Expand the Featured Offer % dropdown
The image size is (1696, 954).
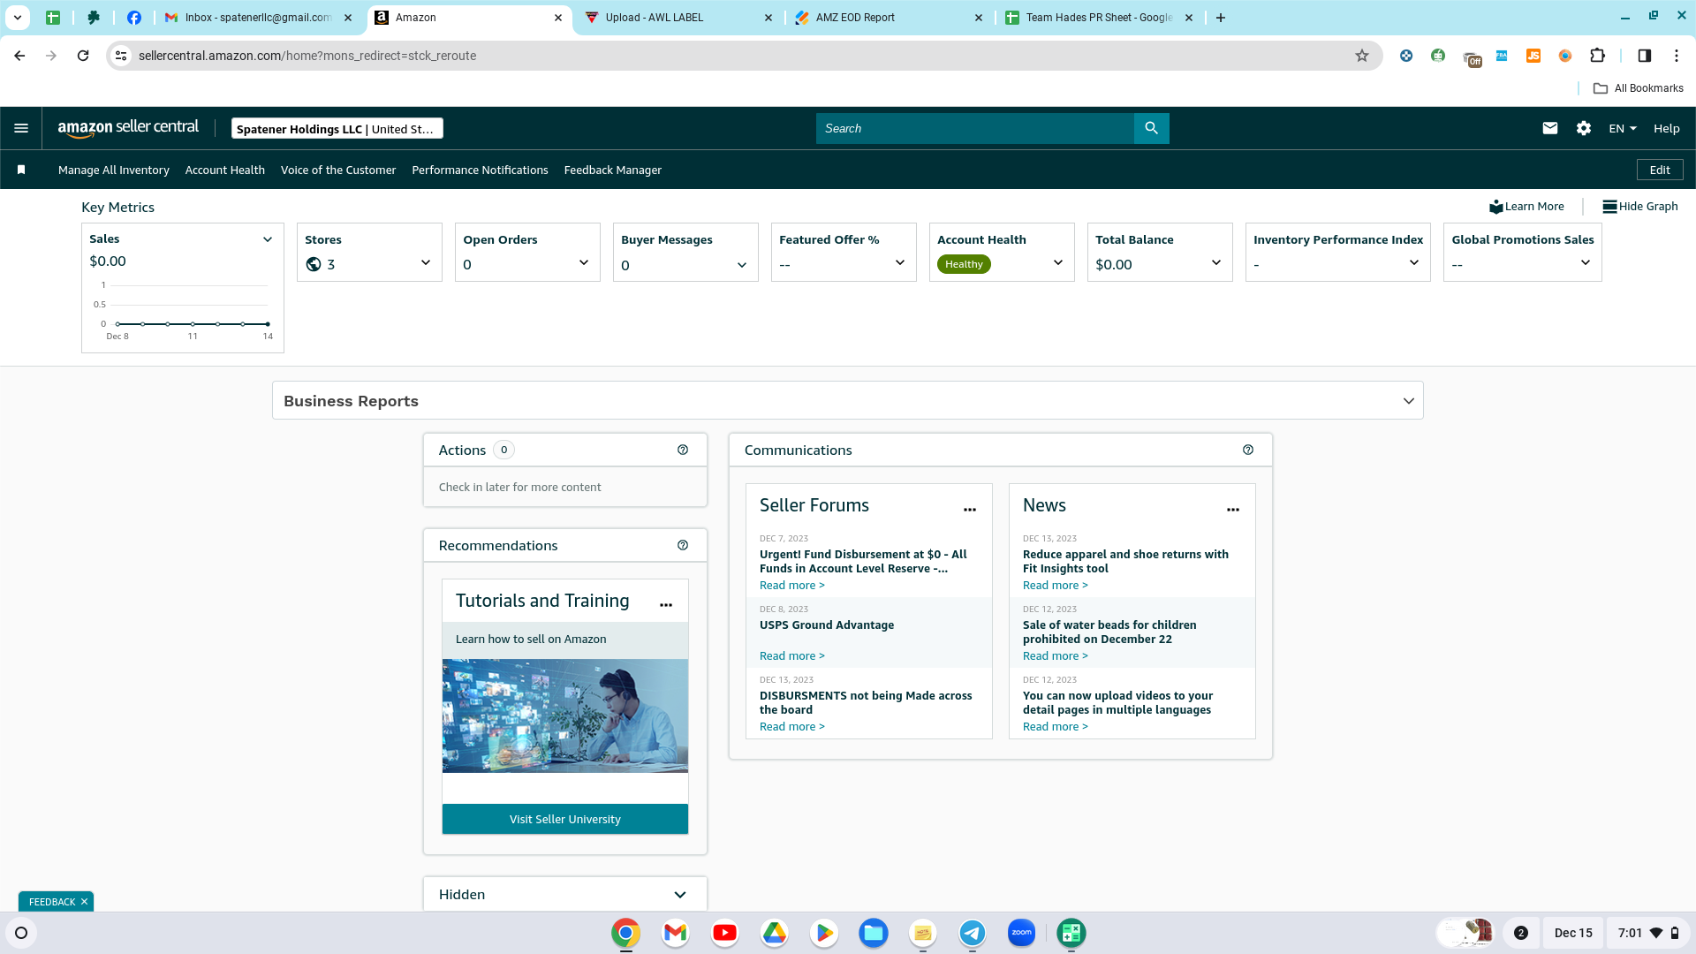coord(900,262)
